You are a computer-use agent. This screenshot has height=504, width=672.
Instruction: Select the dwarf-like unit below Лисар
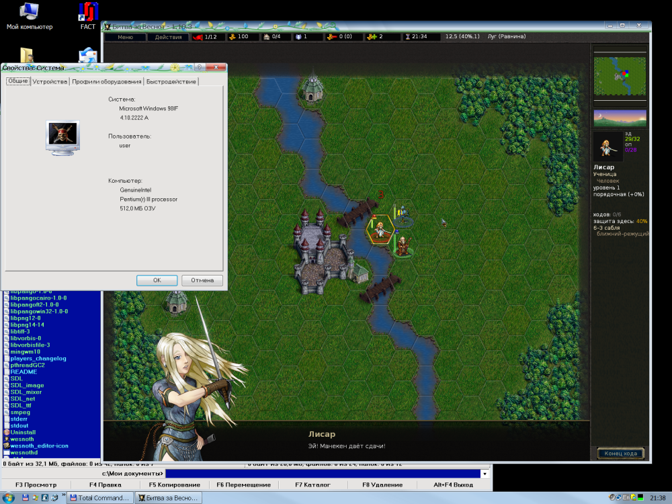pyautogui.click(x=403, y=247)
